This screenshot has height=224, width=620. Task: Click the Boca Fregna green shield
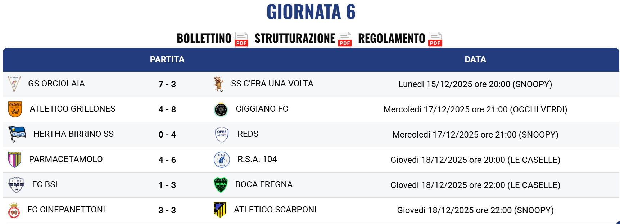221,185
